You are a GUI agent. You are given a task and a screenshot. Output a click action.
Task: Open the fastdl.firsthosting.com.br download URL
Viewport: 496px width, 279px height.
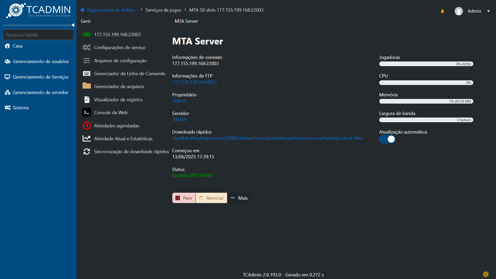tap(268, 138)
